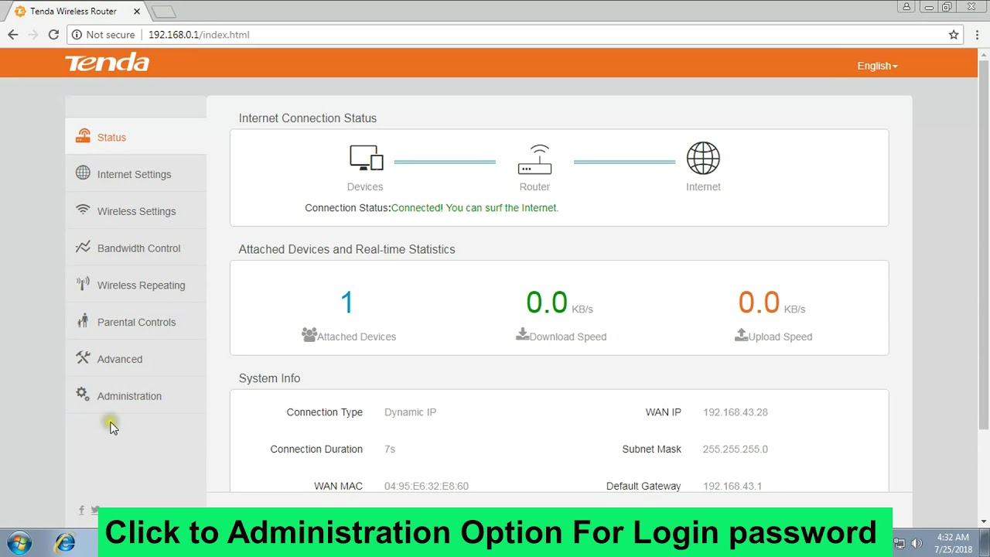Click the Facebook icon in sidebar footer
Image resolution: width=990 pixels, height=557 pixels.
tap(81, 510)
